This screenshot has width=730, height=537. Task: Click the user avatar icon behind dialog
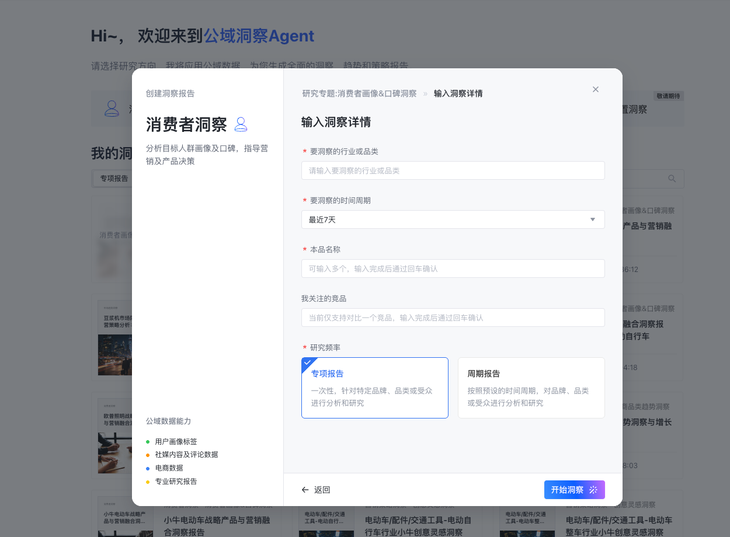click(112, 108)
